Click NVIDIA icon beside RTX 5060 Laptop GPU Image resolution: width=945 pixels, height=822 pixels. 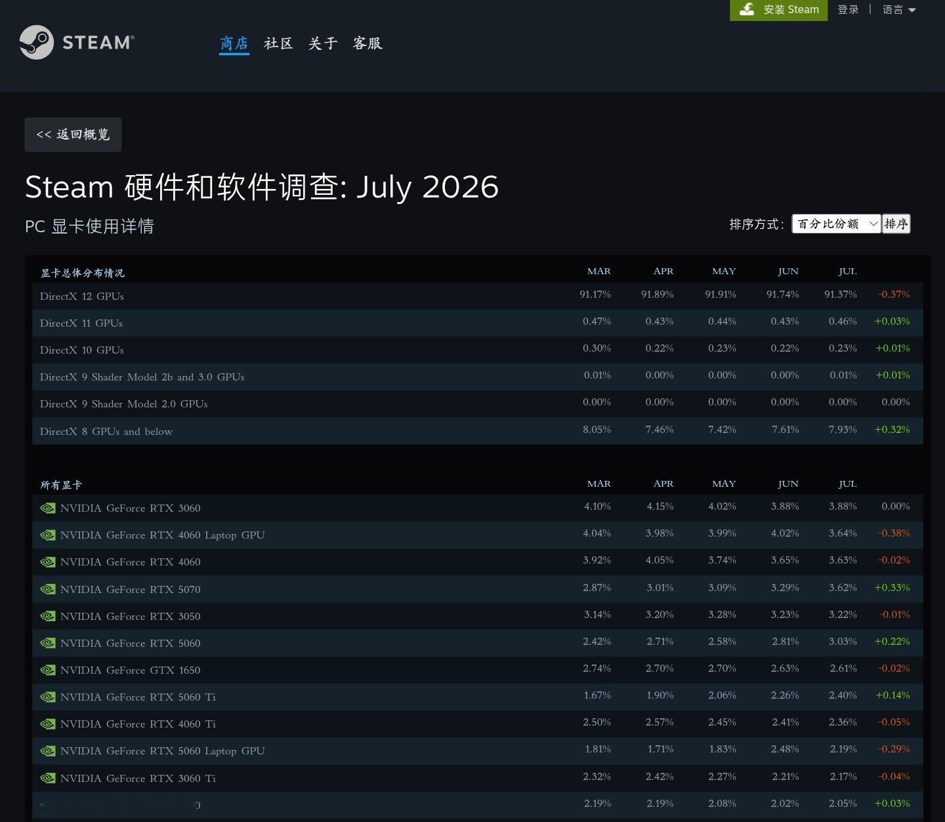[48, 750]
